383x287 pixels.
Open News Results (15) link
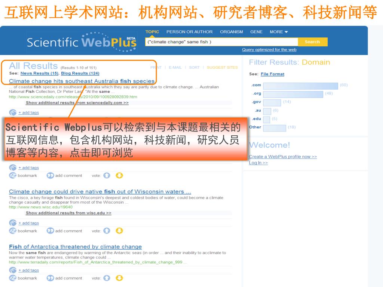point(39,73)
